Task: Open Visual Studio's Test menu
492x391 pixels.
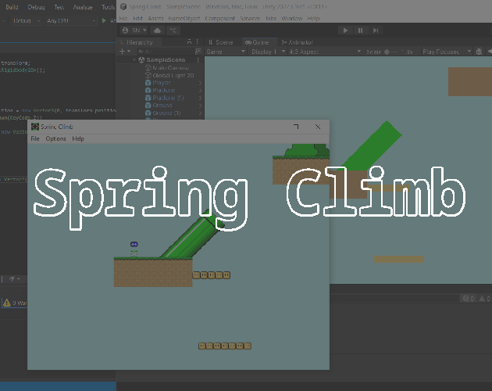Action: 59,7
